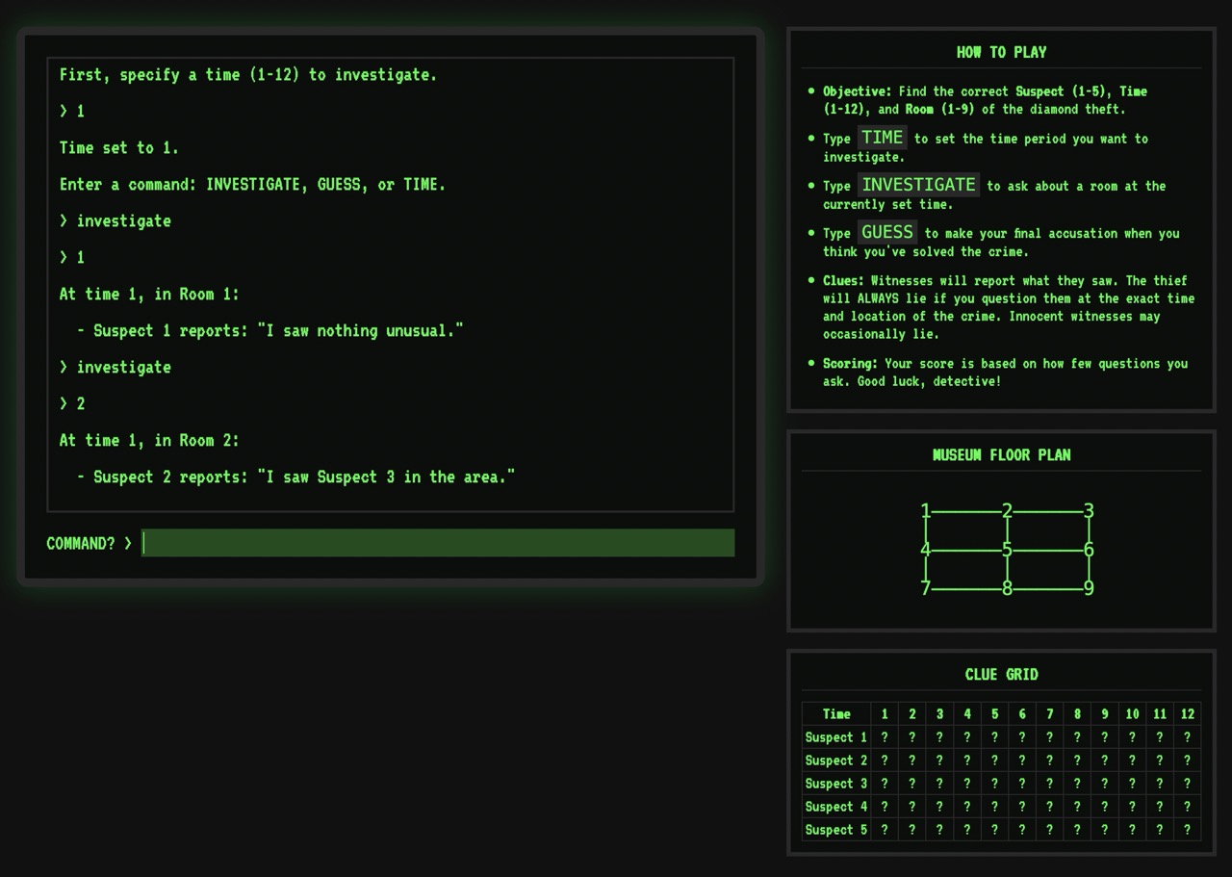This screenshot has width=1232, height=877.
Task: Select room 3 on the museum floor plan
Action: pos(1089,511)
